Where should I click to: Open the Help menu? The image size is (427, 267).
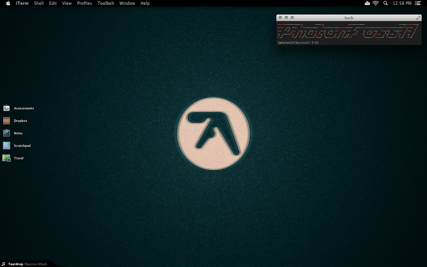coord(145,3)
